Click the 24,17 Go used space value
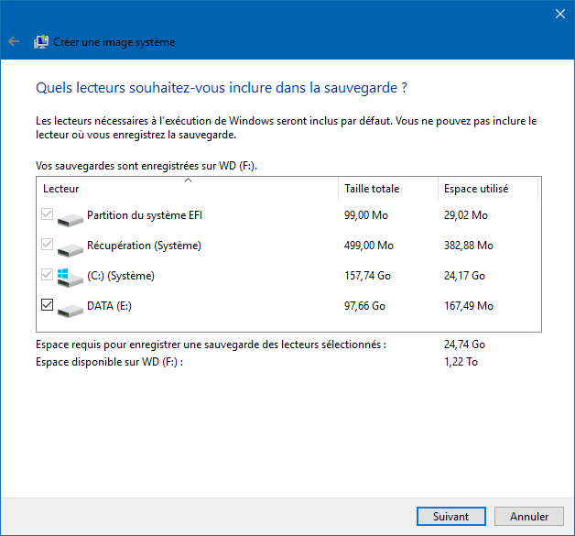575x536 pixels. pos(464,276)
